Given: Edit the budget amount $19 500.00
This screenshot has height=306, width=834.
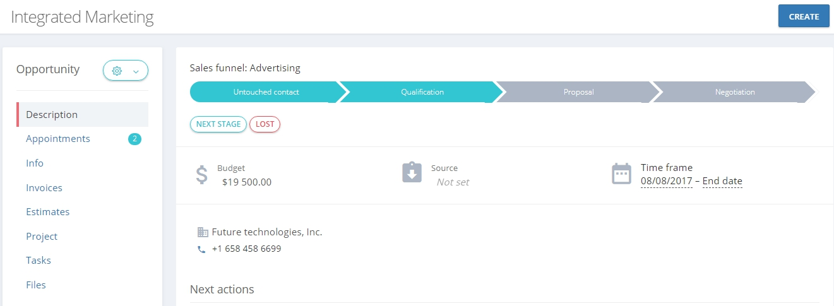Looking at the screenshot, I should click(247, 182).
